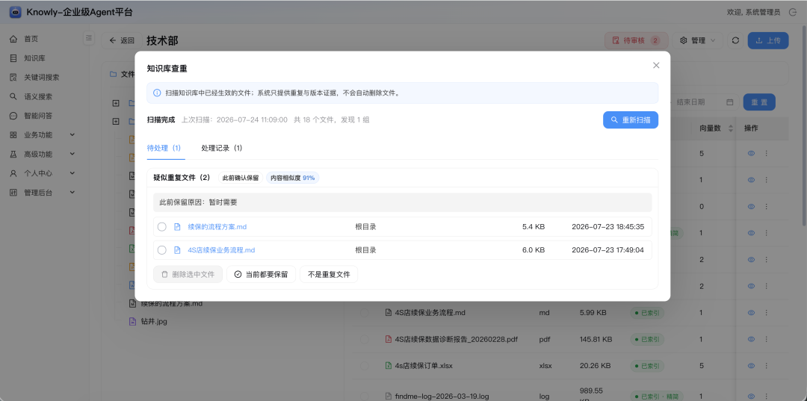Click the Knowly app logo icon
Screen dimensions: 807x401
(x=16, y=12)
